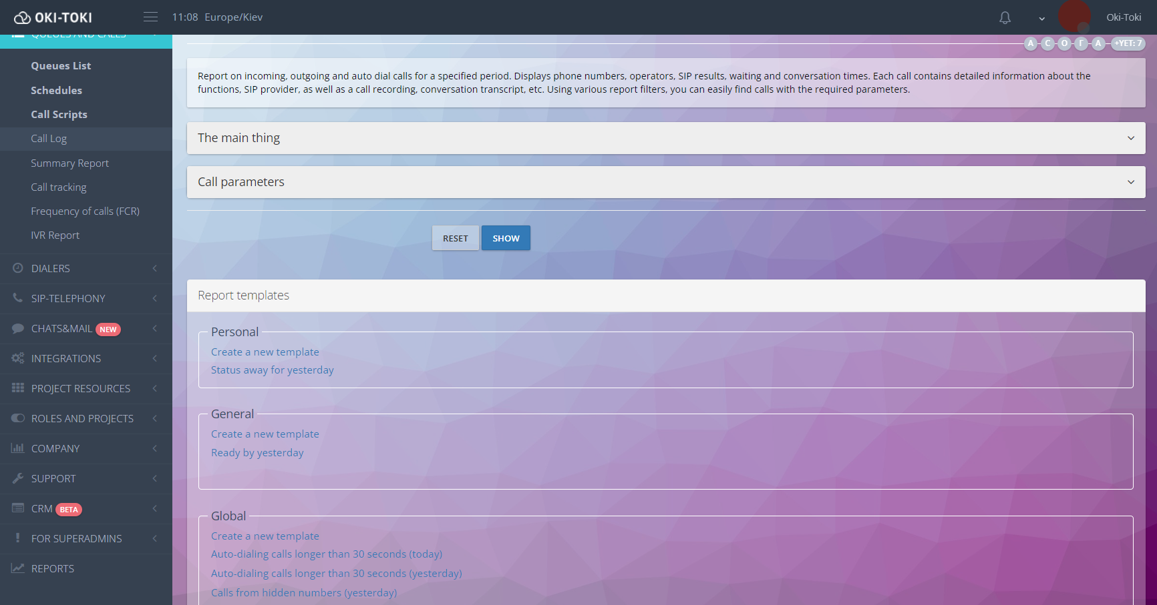This screenshot has width=1157, height=605.
Task: Click the NEW badge on Chats&Mail
Action: (x=108, y=330)
